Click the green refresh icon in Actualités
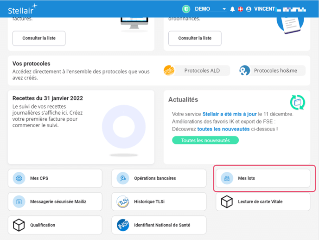Image resolution: width=319 pixels, height=240 pixels. point(297,102)
